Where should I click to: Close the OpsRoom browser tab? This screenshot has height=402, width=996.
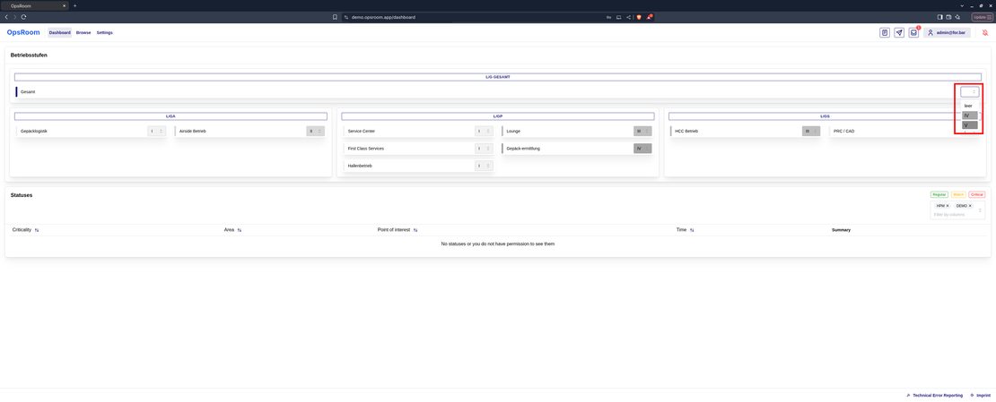[x=64, y=5]
